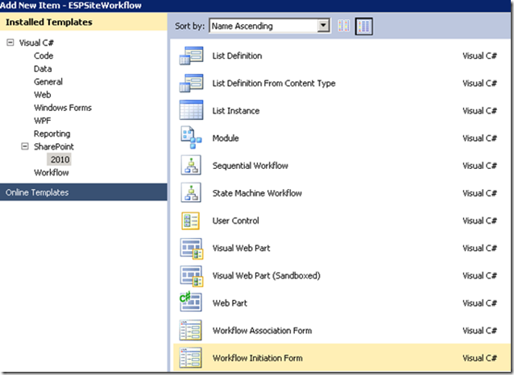Select the 2010 SharePoint subcategory
The width and height of the screenshot is (514, 375).
[60, 159]
